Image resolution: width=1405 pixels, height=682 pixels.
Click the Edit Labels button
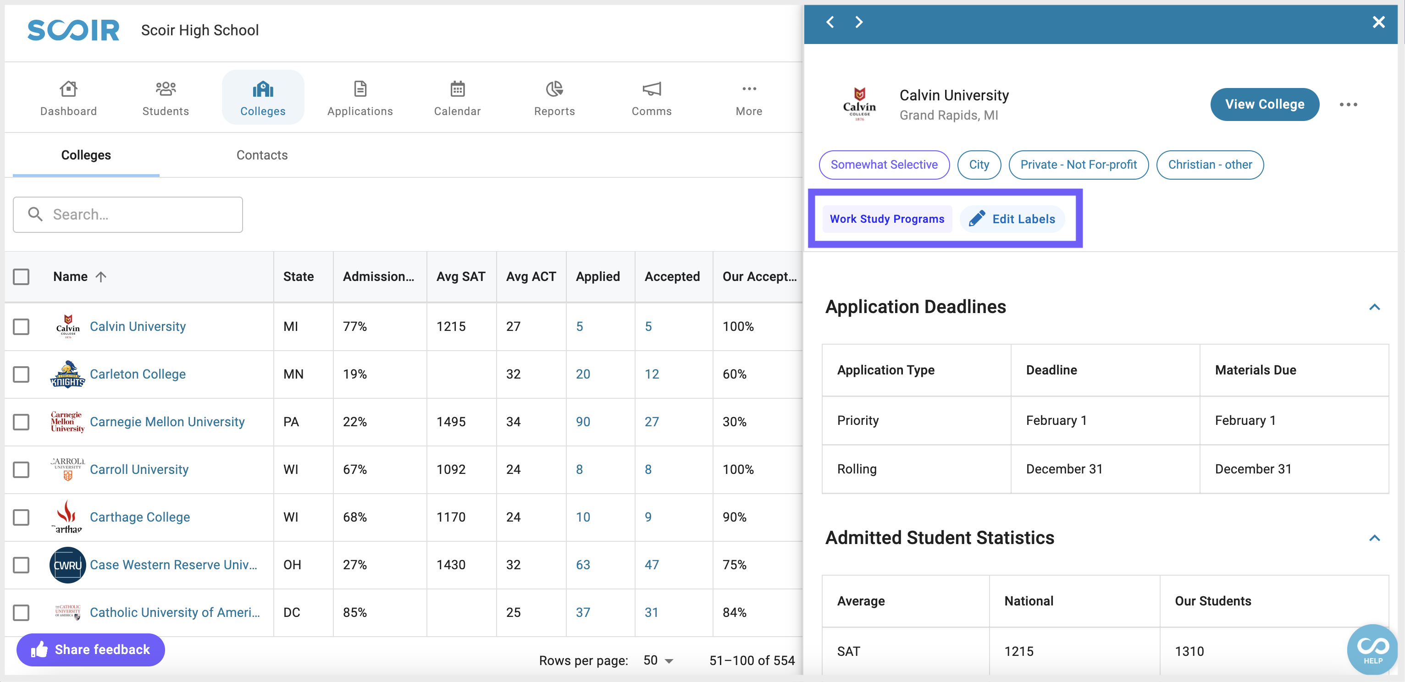1012,219
